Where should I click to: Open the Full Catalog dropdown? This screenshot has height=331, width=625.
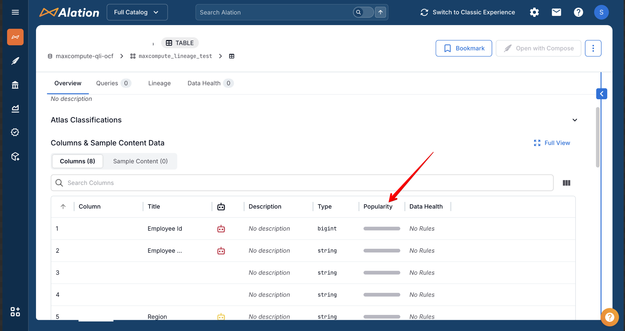pos(137,12)
